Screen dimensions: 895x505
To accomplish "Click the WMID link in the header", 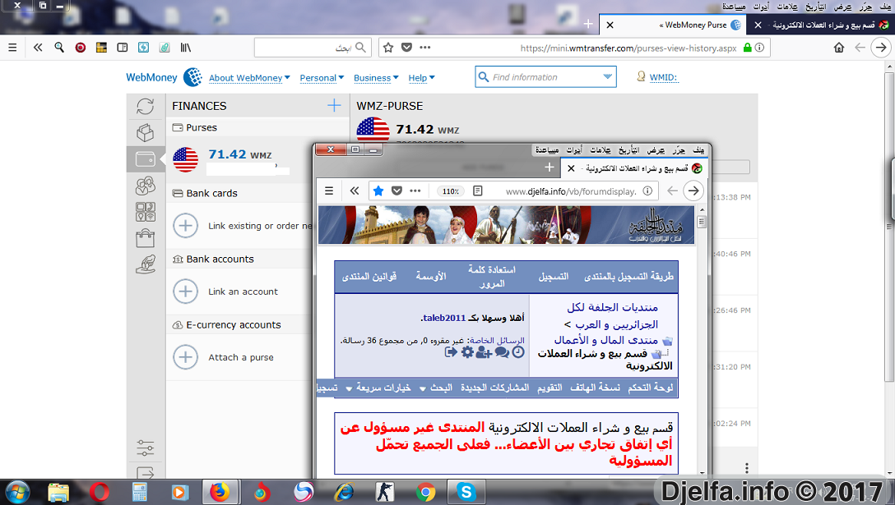I will click(x=663, y=77).
